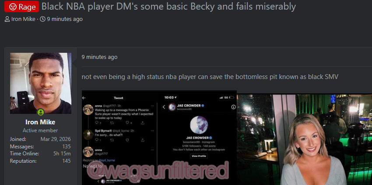
Task: Click the post timestamp '9 minutes ago'
Action: 99,57
